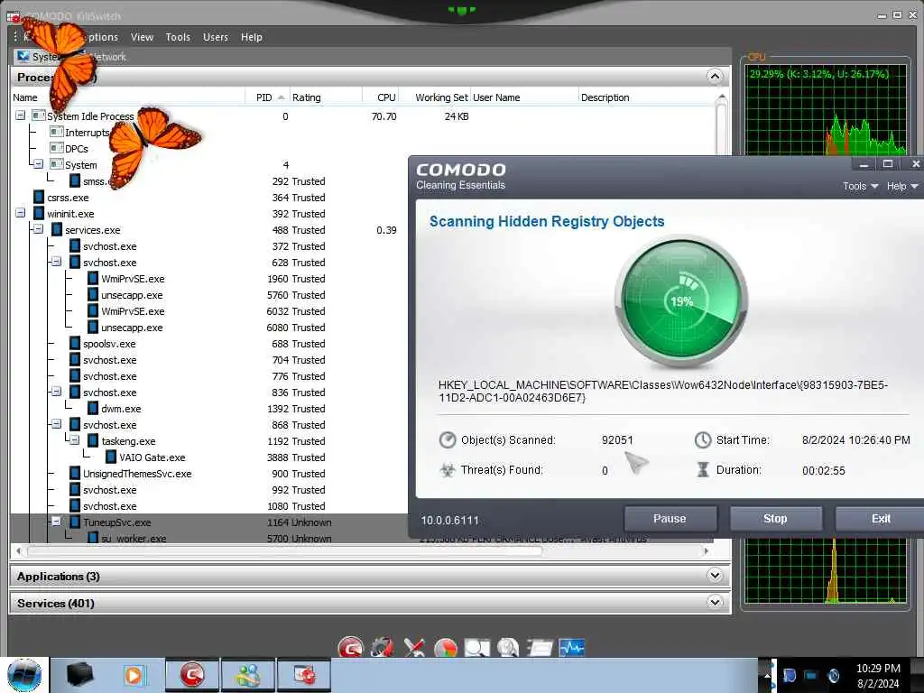Select the svchost.exe PID 1080 row
Viewport: 924px width, 693px height.
click(209, 506)
